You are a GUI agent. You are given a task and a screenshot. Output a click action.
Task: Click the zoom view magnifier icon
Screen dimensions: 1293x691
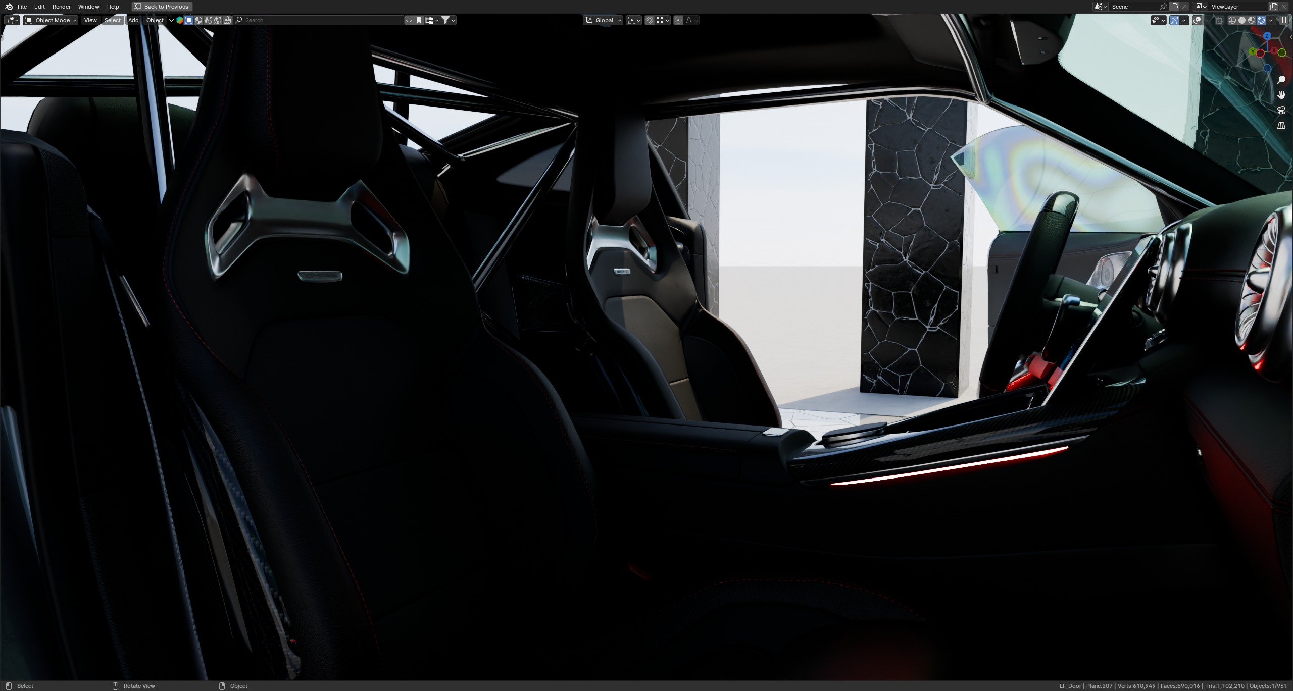[x=1281, y=80]
